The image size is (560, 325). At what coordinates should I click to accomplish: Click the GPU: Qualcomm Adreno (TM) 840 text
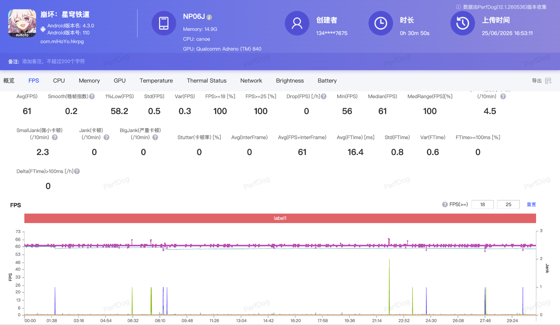click(x=222, y=49)
